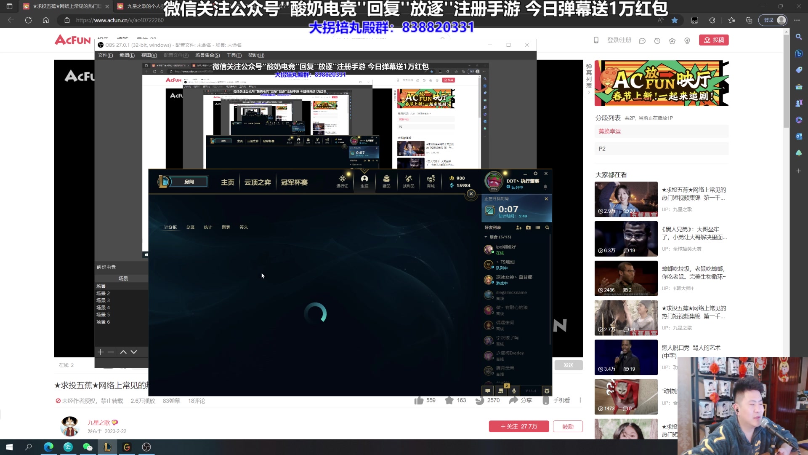The height and width of the screenshot is (455, 808).
Task: Collapse the 综合 (3/13) friends group
Action: click(x=498, y=237)
